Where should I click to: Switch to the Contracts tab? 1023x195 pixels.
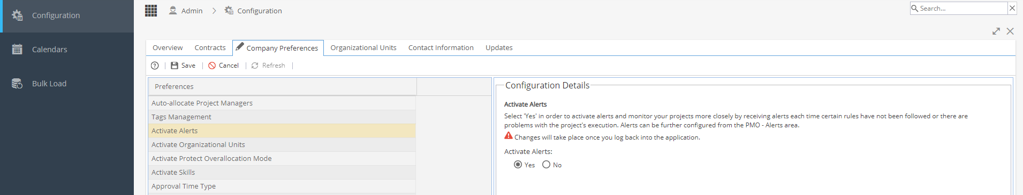[x=210, y=47]
